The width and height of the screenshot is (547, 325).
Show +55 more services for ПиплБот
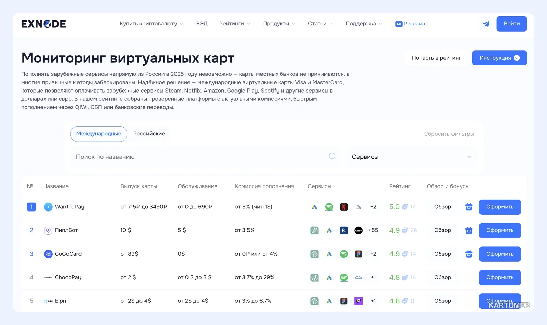click(x=373, y=230)
